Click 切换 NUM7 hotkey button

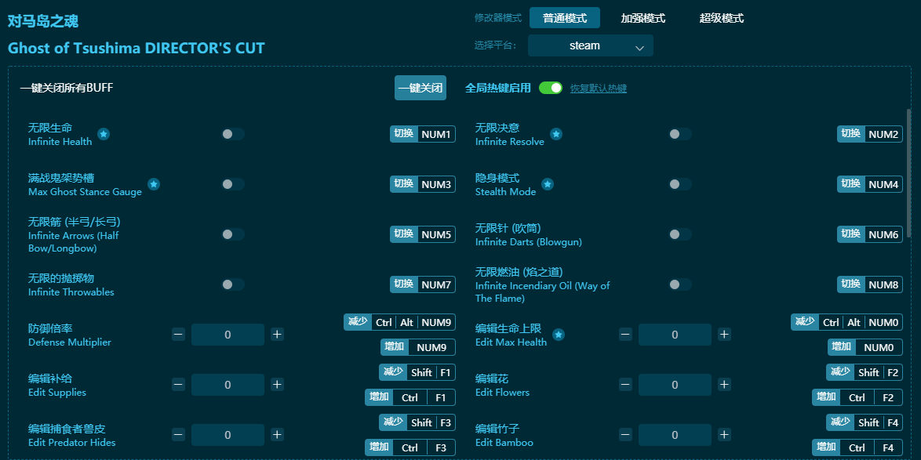[x=422, y=284]
